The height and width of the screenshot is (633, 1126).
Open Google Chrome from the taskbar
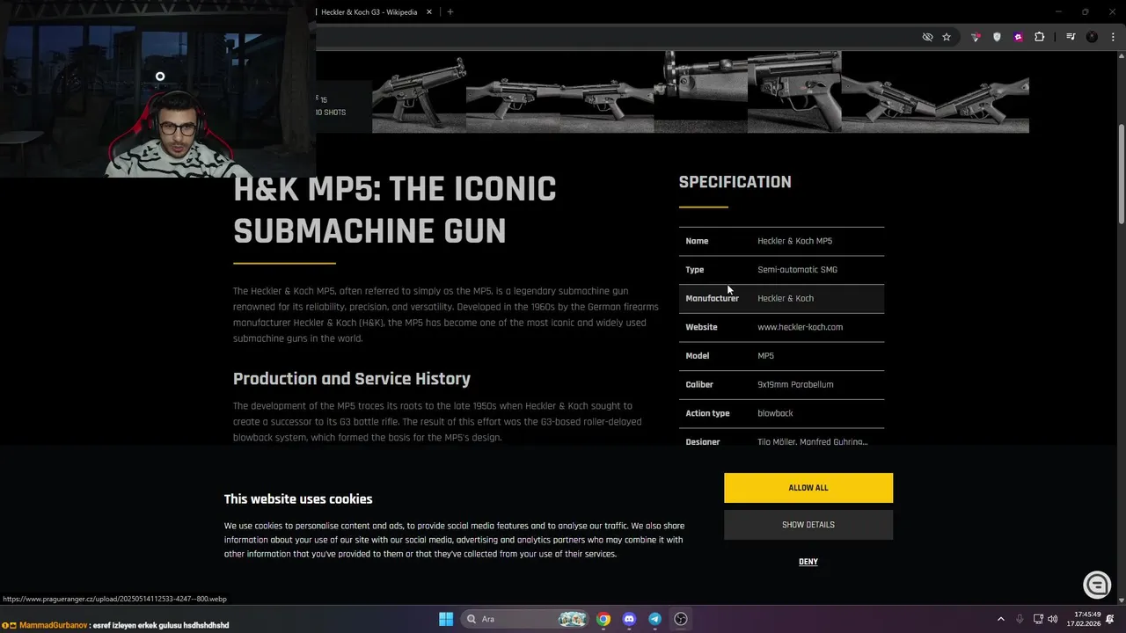pos(603,619)
